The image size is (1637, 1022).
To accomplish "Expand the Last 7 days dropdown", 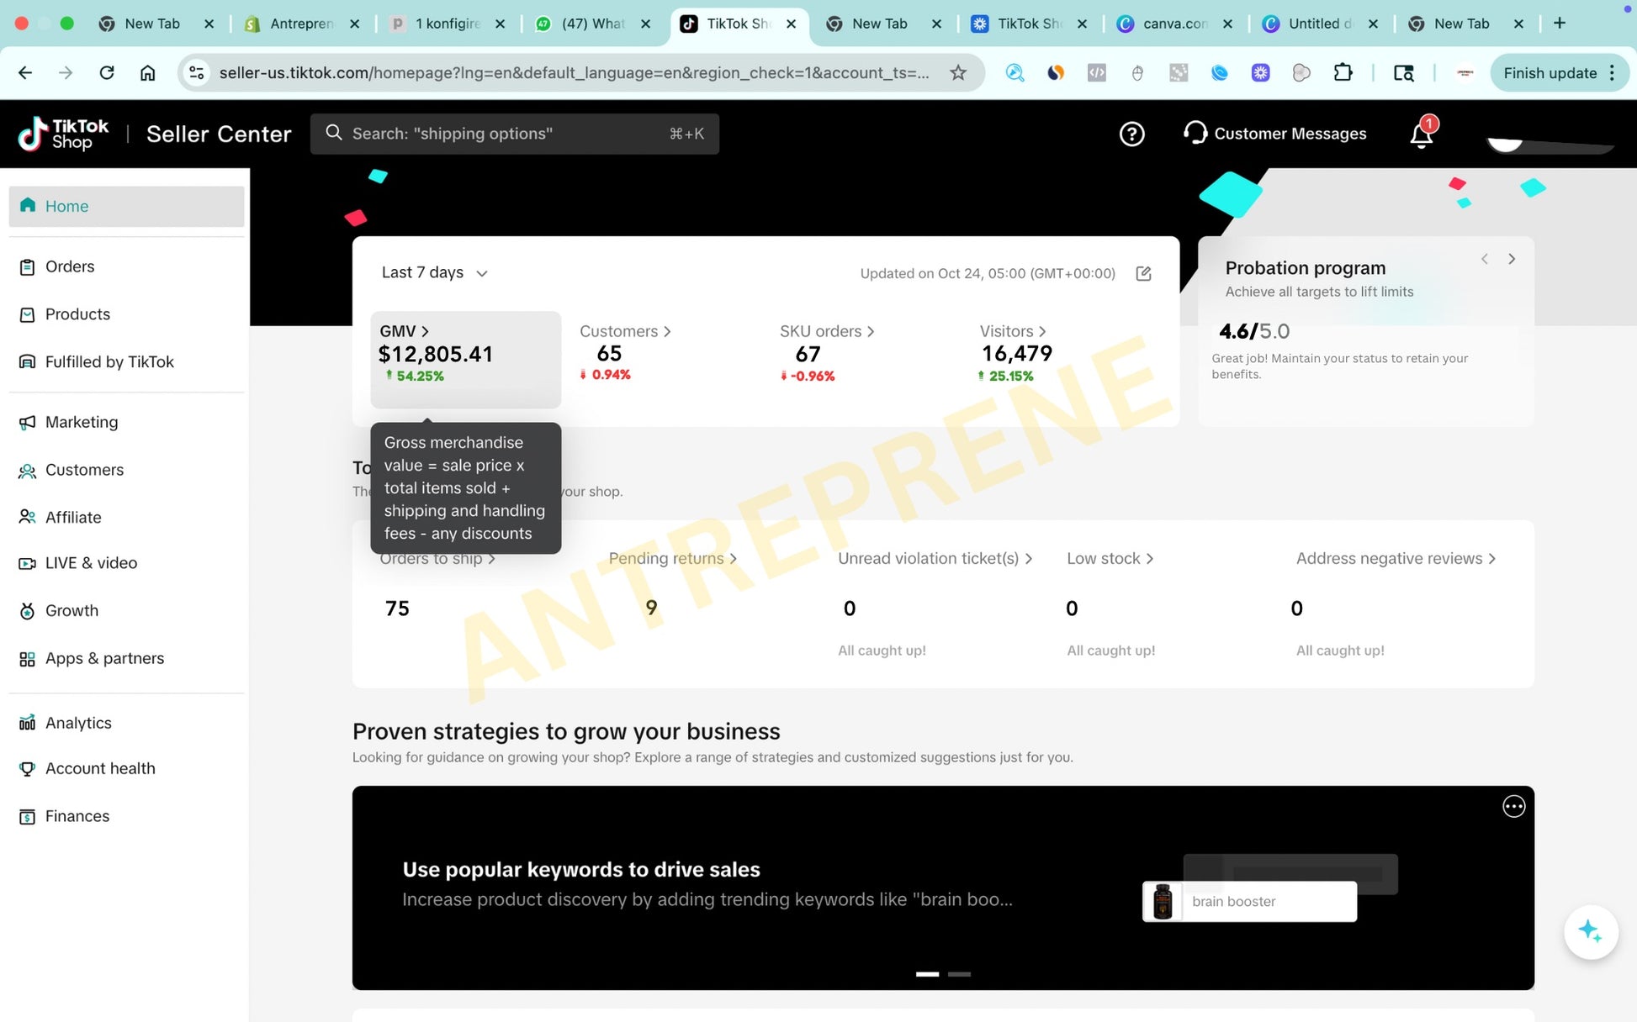I will (x=434, y=273).
